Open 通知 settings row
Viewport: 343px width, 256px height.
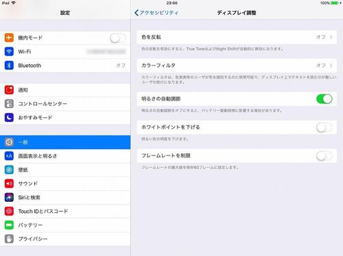tap(65, 90)
